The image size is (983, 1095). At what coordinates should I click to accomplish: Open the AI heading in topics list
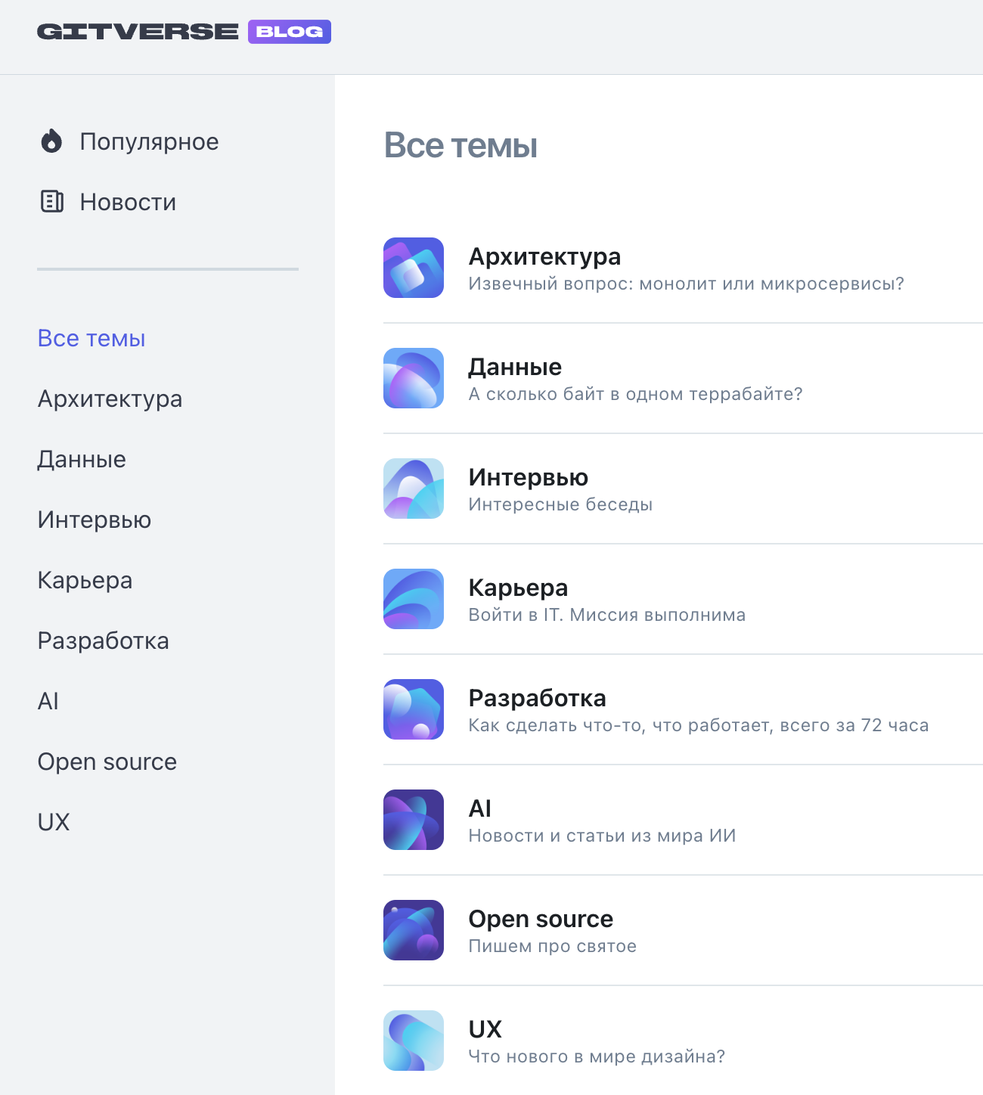[x=480, y=808]
